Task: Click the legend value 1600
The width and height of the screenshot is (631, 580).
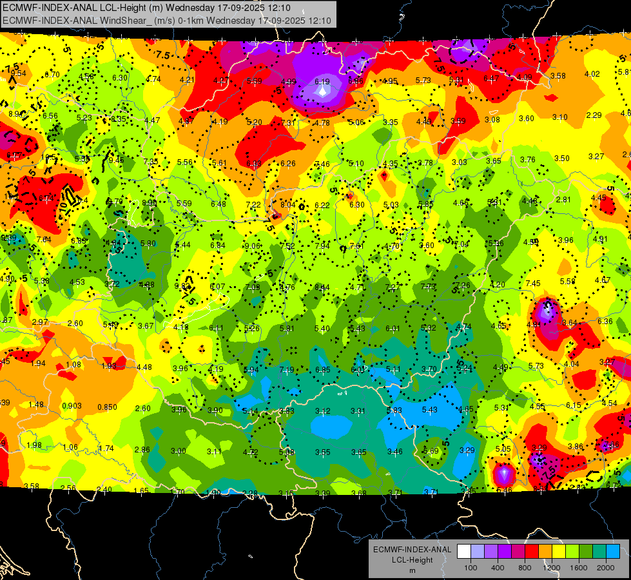Action: pos(579,568)
